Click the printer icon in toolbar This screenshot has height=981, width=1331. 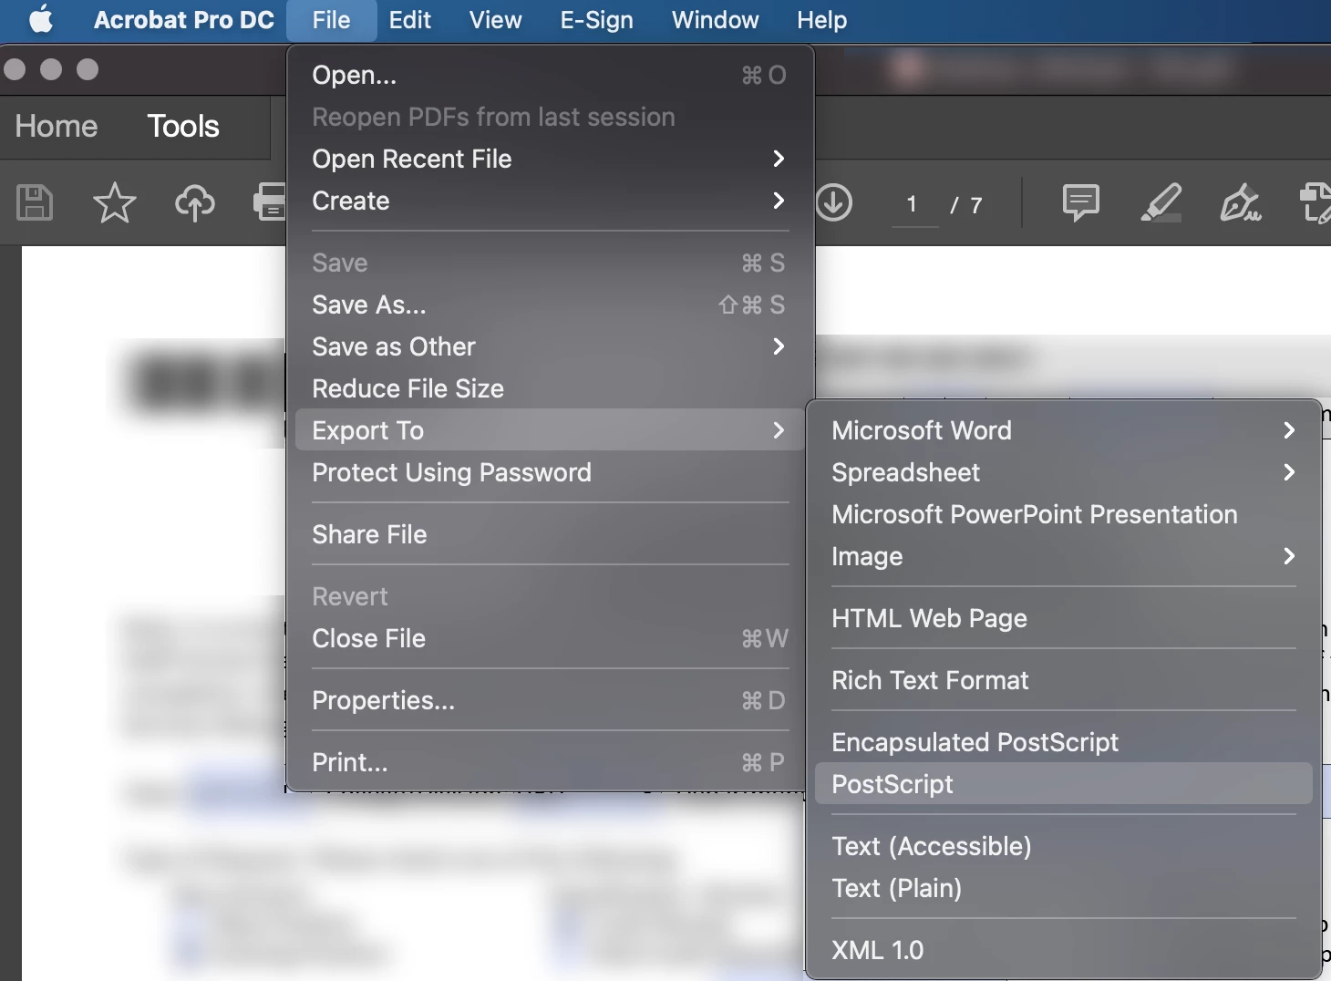pyautogui.click(x=270, y=202)
